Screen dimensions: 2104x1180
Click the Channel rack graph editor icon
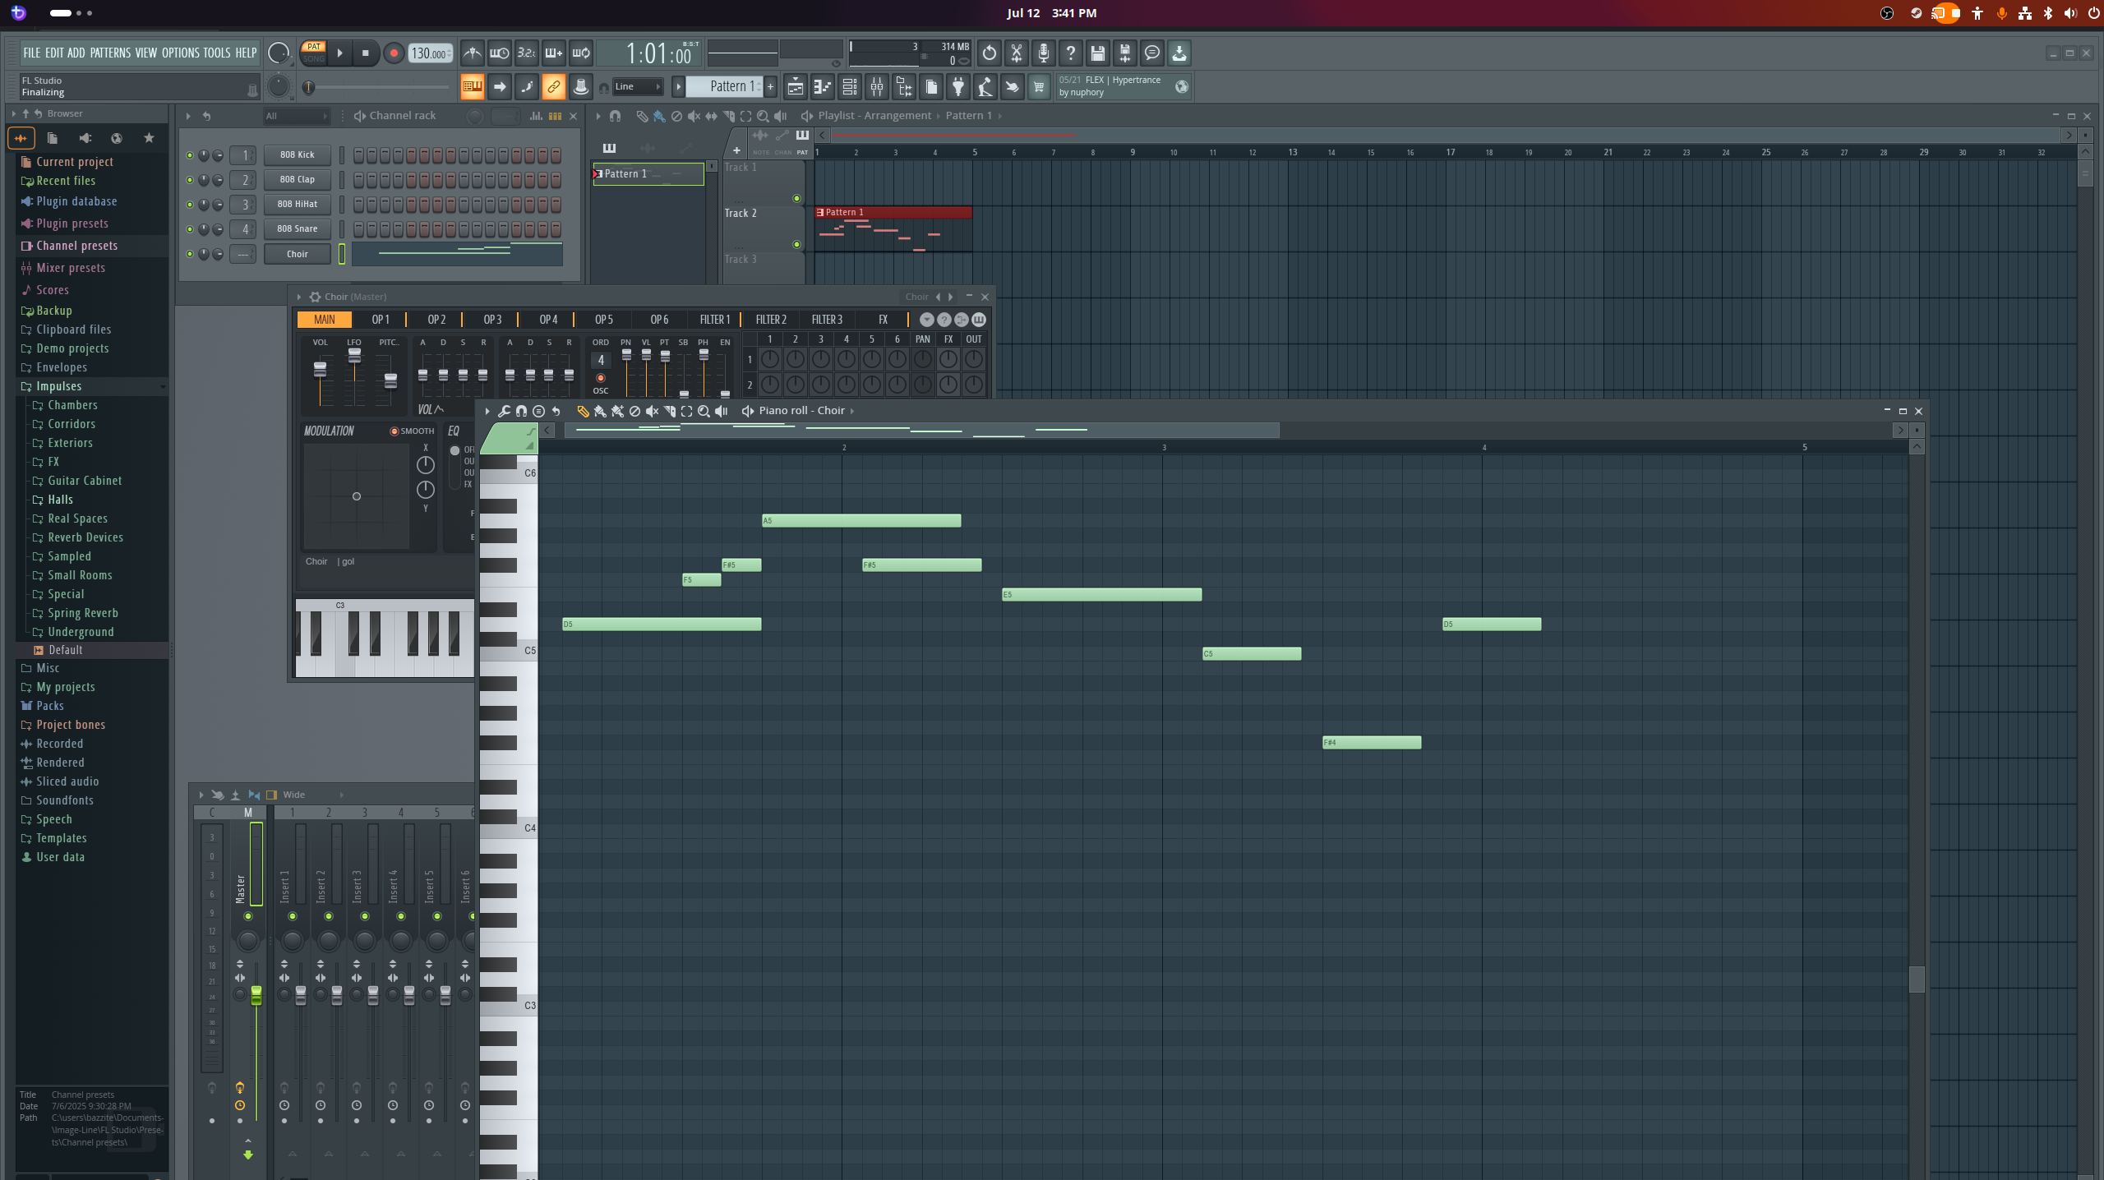(536, 116)
